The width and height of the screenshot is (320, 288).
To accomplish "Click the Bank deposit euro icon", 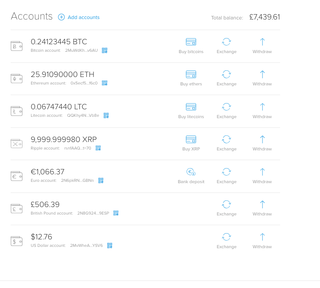I will coord(191,172).
